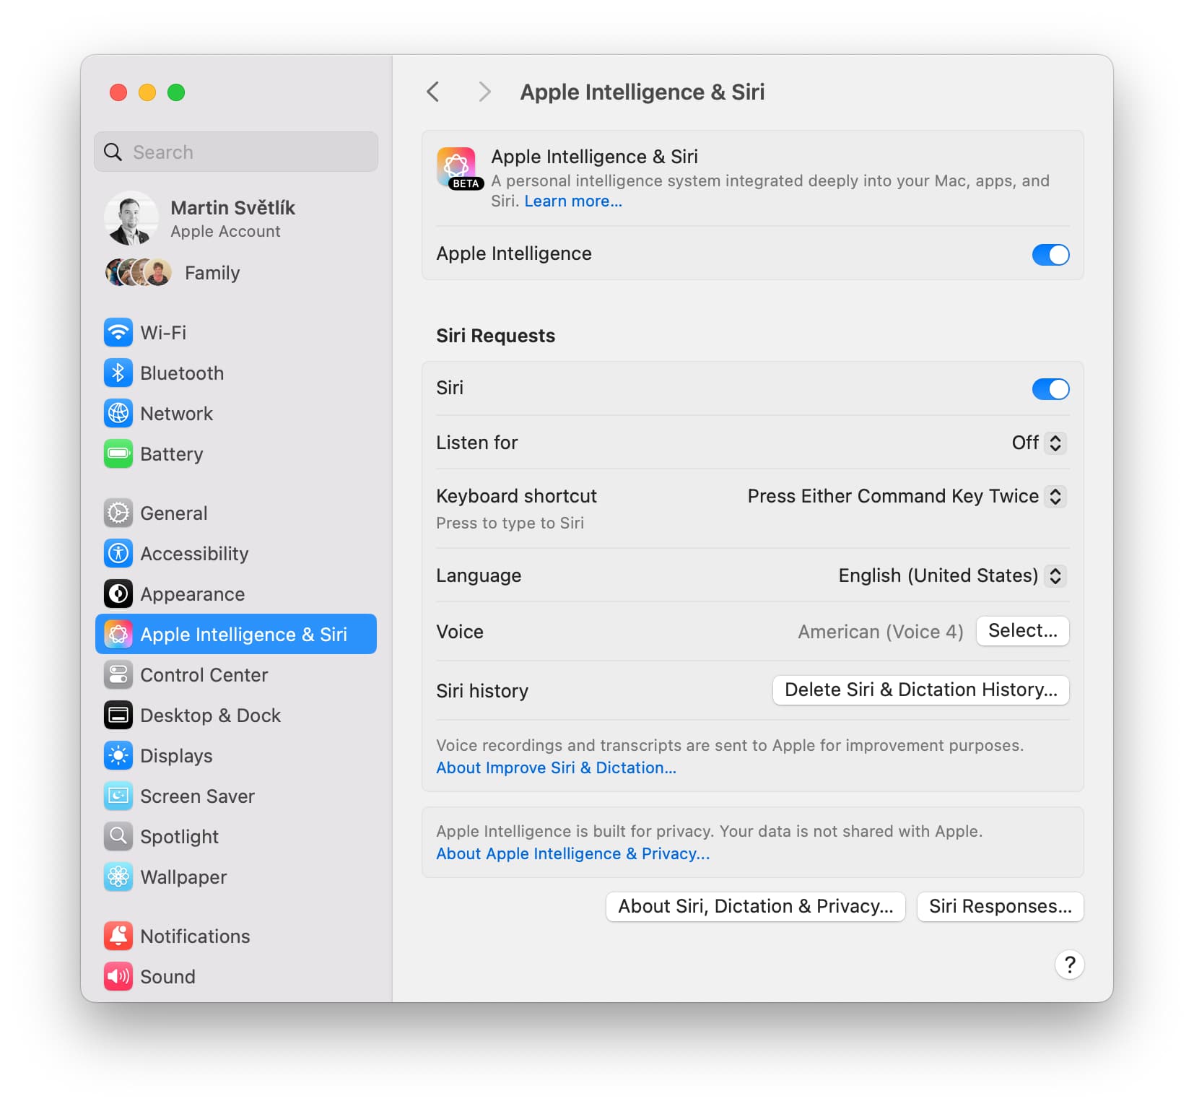Click the voice Select… button

[x=1022, y=631]
